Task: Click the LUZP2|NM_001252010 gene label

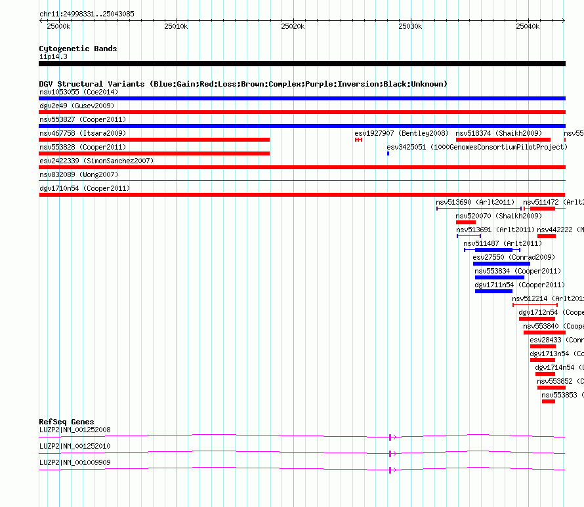Action: click(75, 446)
